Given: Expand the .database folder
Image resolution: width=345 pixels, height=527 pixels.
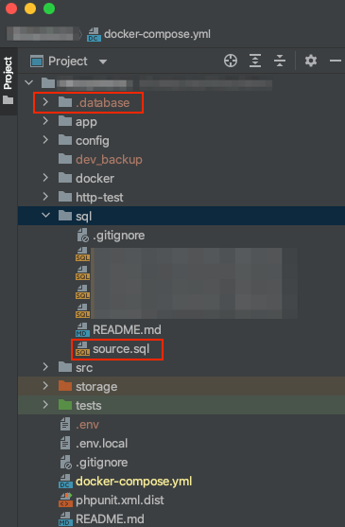Looking at the screenshot, I should pyautogui.click(x=45, y=102).
